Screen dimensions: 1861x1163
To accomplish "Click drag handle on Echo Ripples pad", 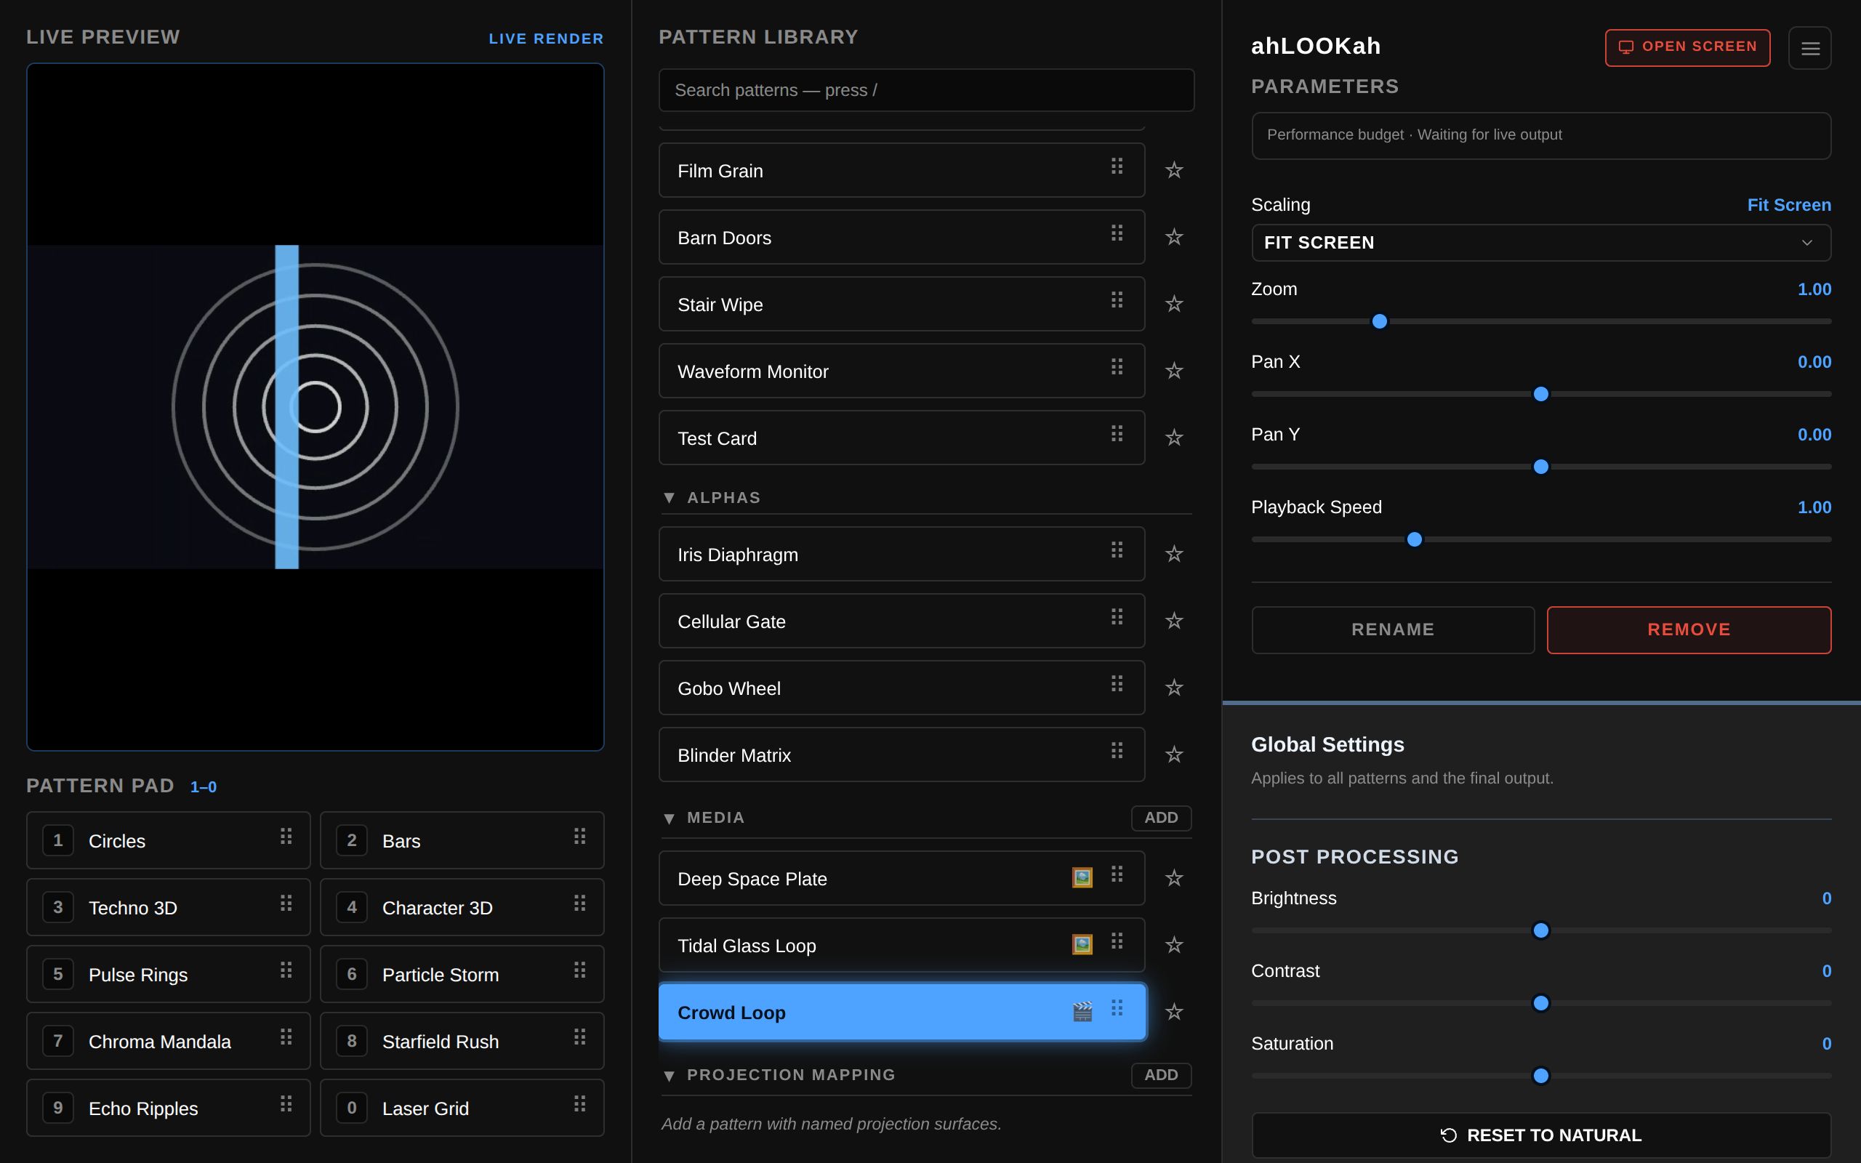I will pos(286,1104).
